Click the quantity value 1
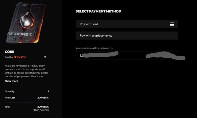Image resolution: width=197 pixels, height=118 pixels. tap(48, 92)
